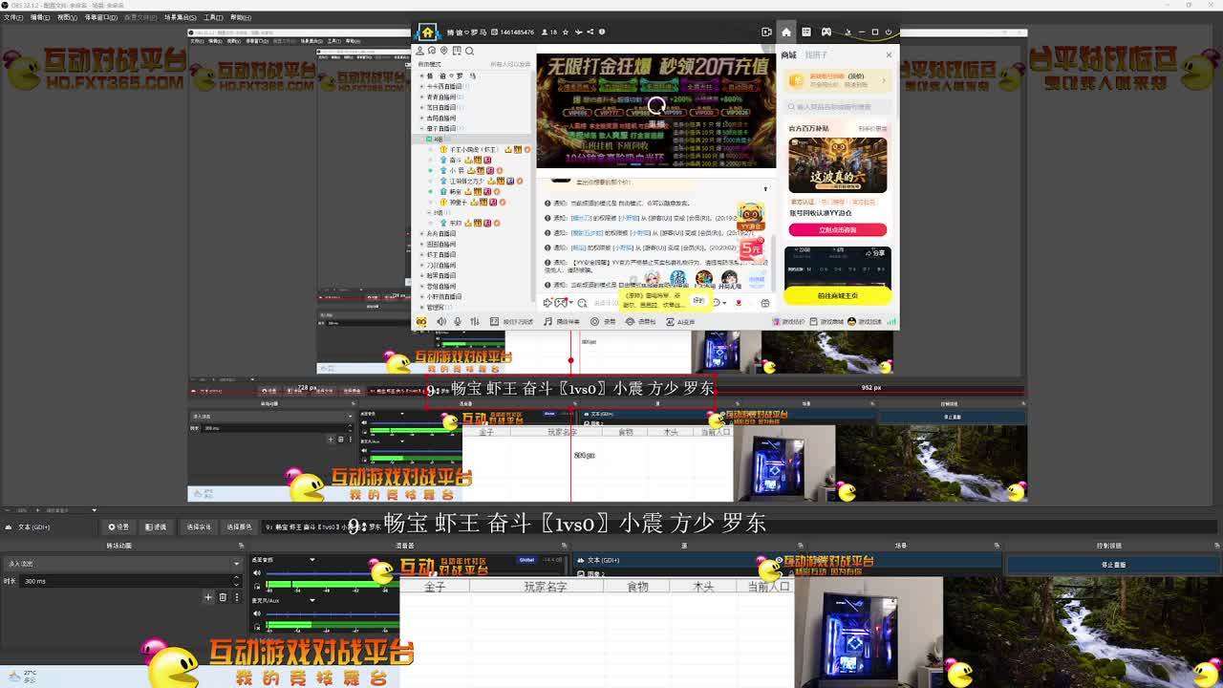Click the 选择字体 button

pos(199,527)
